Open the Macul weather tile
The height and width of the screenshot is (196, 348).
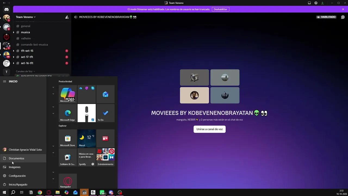click(86, 139)
